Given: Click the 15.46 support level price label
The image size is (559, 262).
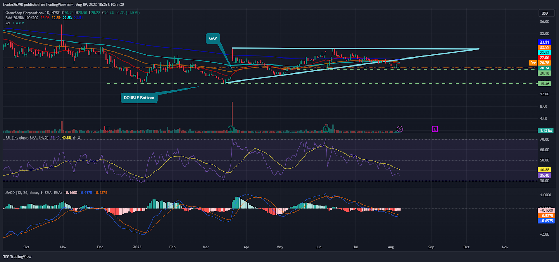Looking at the screenshot, I should (544, 84).
